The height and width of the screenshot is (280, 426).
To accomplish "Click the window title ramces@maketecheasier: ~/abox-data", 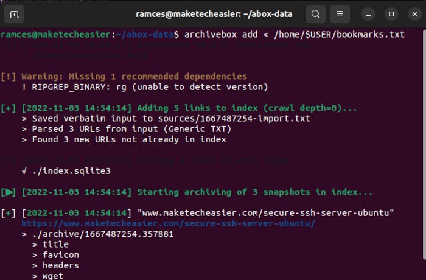I will [214, 14].
